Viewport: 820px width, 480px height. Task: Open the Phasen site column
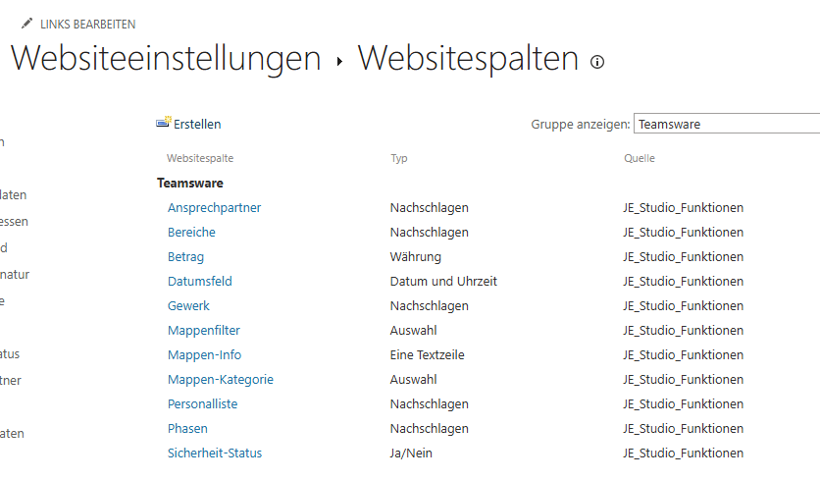pos(187,429)
